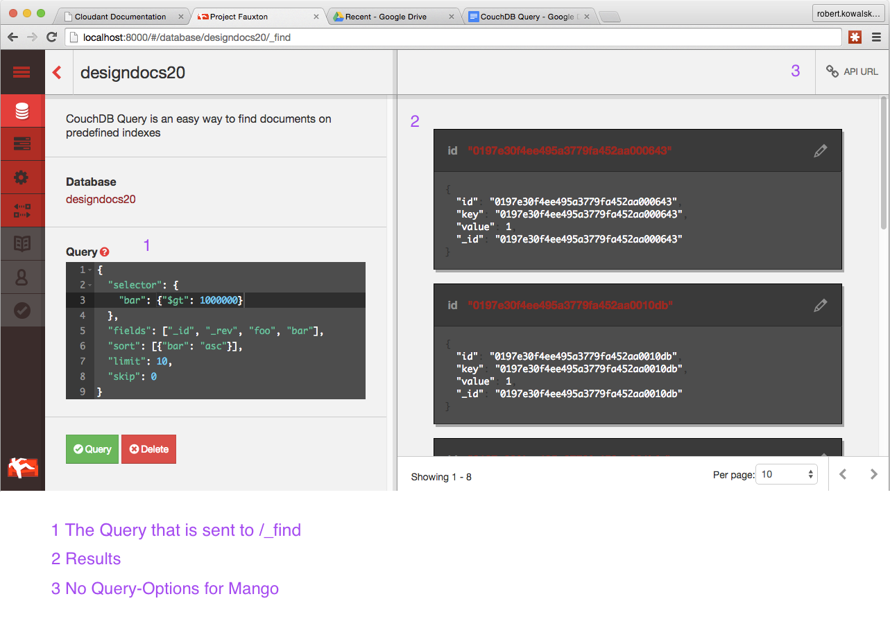Image resolution: width=890 pixels, height=619 pixels.
Task: Open the Verify checkmark icon in sidebar
Action: click(x=22, y=311)
